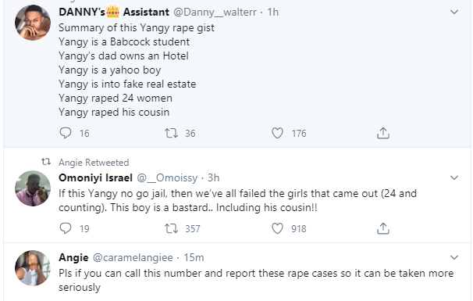Open the @caramelangiee handle link
The width and height of the screenshot is (473, 301).
coord(133,257)
